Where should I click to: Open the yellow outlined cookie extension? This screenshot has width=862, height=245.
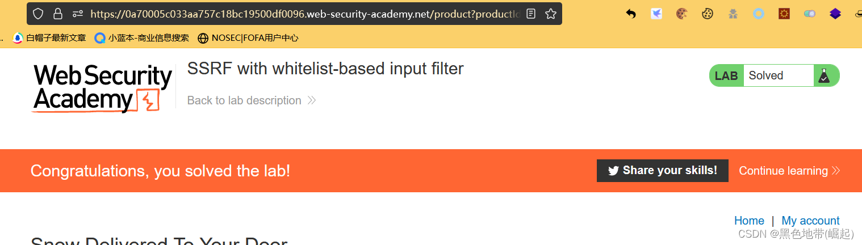707,14
